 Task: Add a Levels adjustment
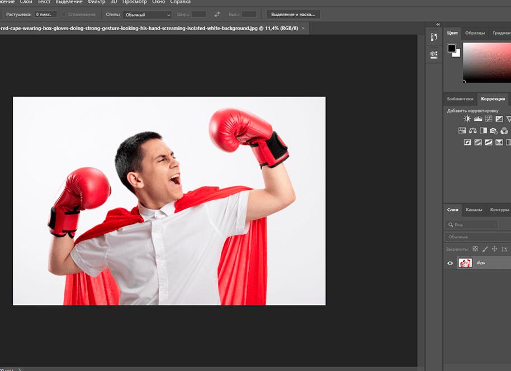pos(478,119)
